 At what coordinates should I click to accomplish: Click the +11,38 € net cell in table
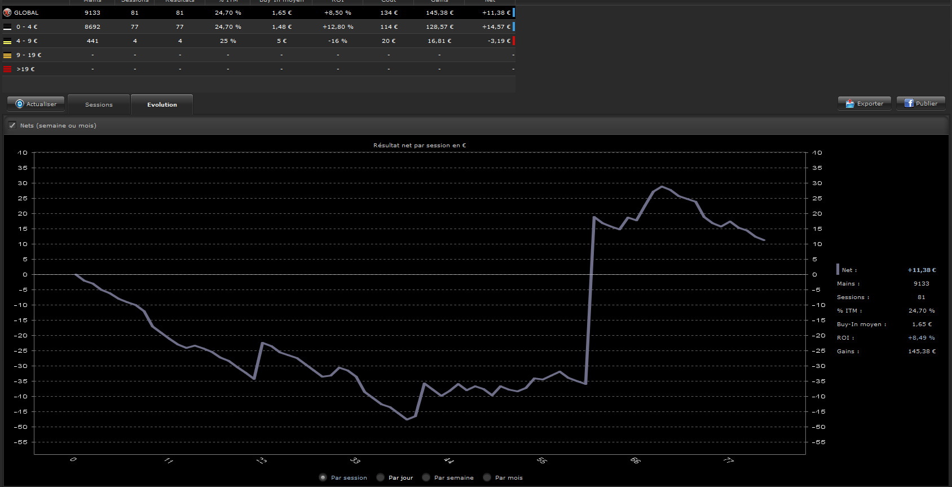click(x=496, y=12)
